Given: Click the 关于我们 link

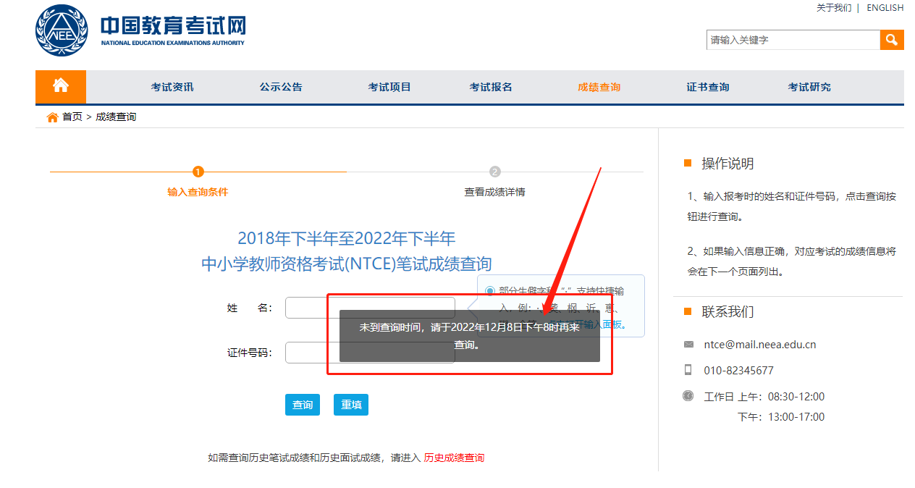Looking at the screenshot, I should click(834, 8).
